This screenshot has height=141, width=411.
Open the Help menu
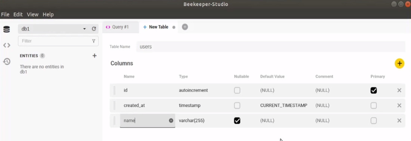coord(48,15)
